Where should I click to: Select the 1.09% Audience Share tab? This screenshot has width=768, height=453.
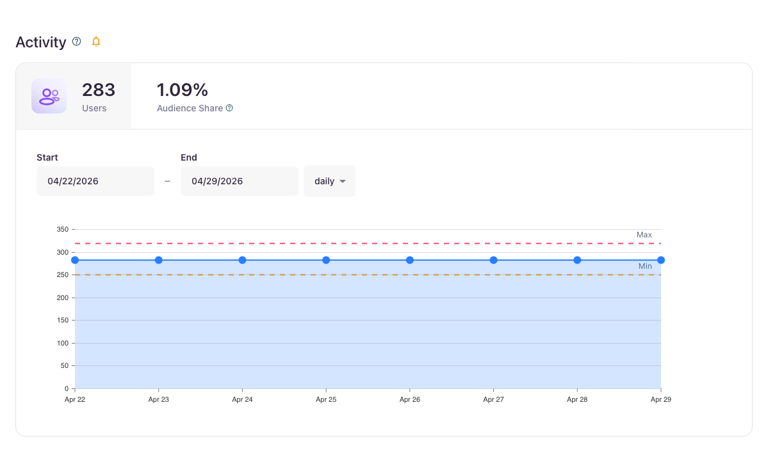[x=195, y=97]
